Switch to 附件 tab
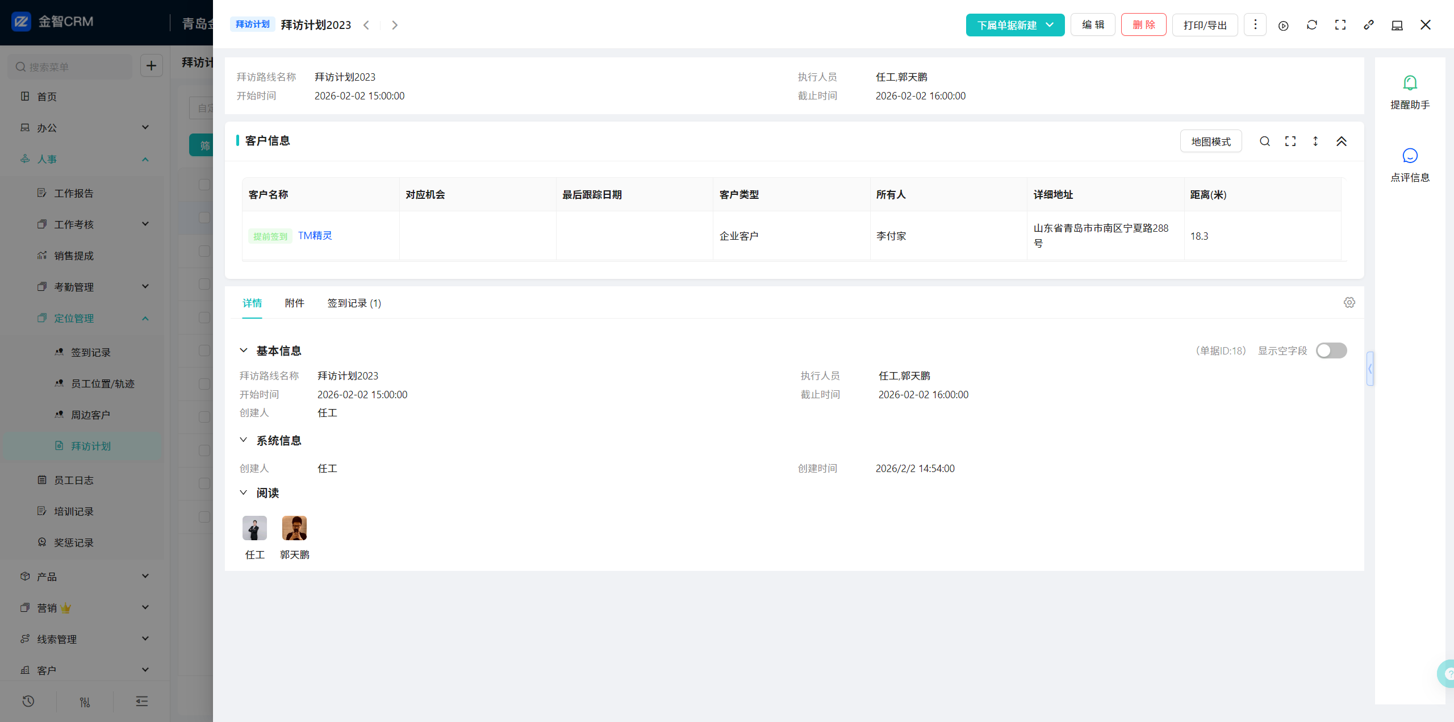 click(x=294, y=303)
